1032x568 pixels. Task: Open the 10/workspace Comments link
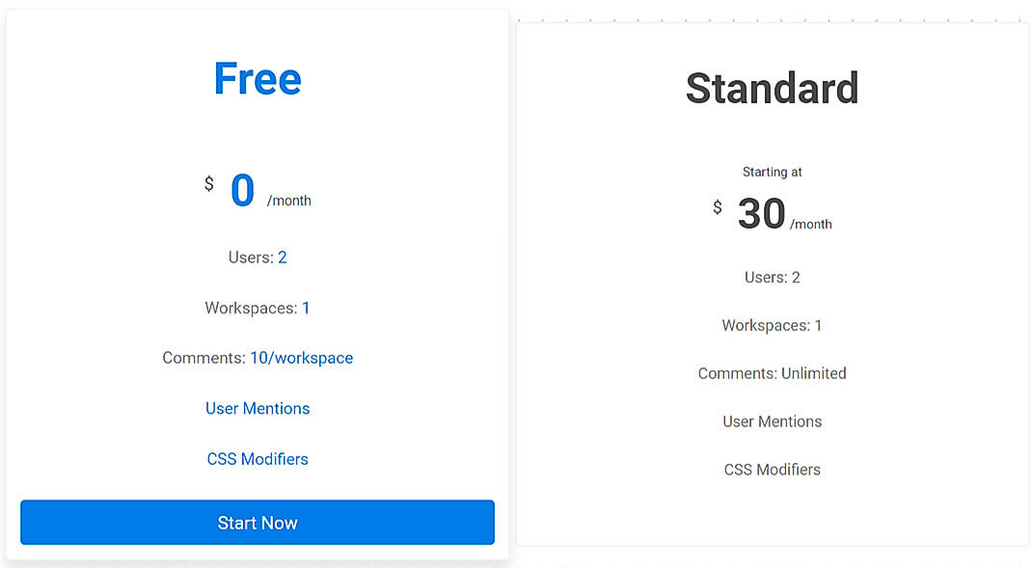coord(301,358)
